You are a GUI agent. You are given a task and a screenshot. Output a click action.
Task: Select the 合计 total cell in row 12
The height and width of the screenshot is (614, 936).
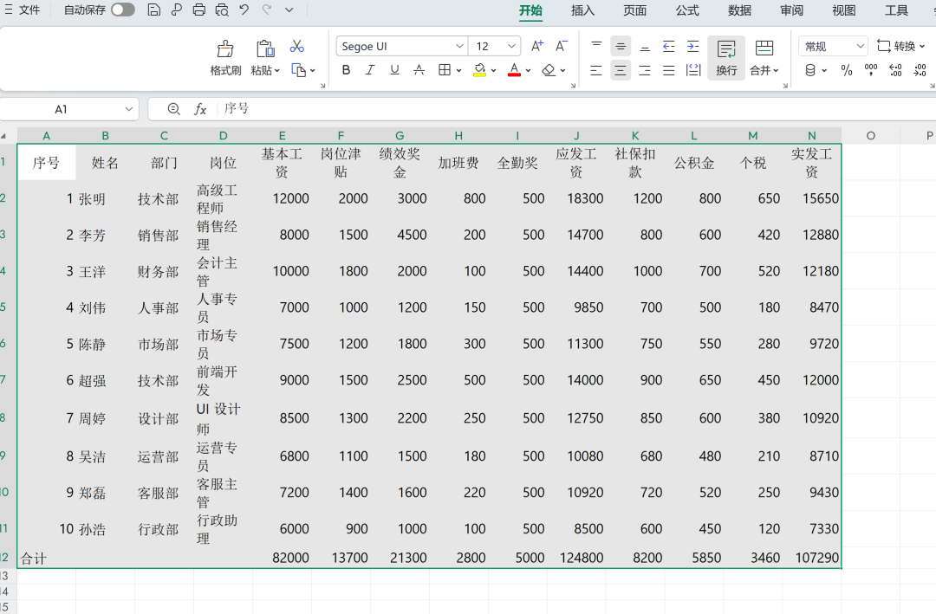[46, 559]
